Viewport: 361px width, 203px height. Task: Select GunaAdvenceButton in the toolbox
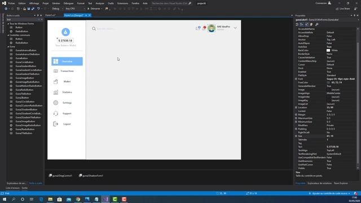click(x=26, y=50)
